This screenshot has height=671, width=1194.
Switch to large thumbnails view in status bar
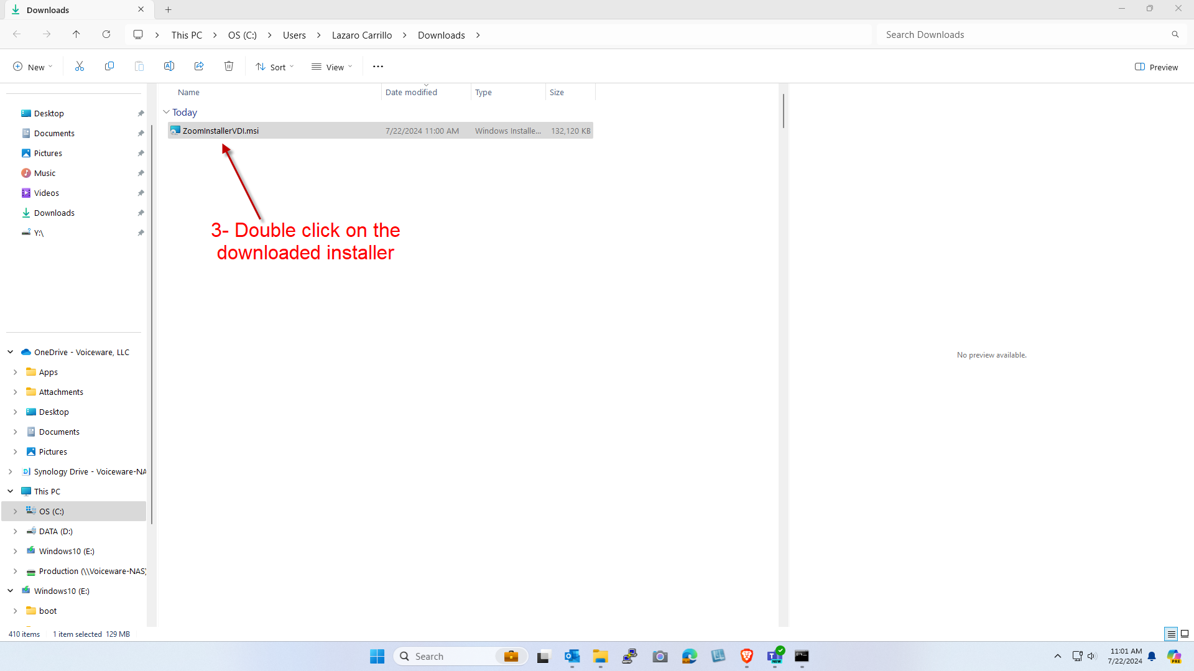(x=1185, y=634)
